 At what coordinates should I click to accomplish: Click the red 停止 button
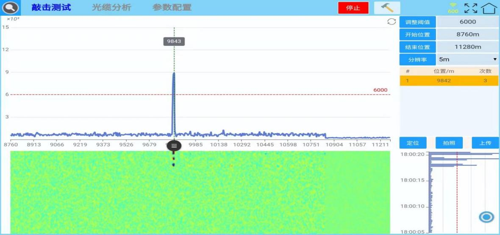pyautogui.click(x=353, y=8)
